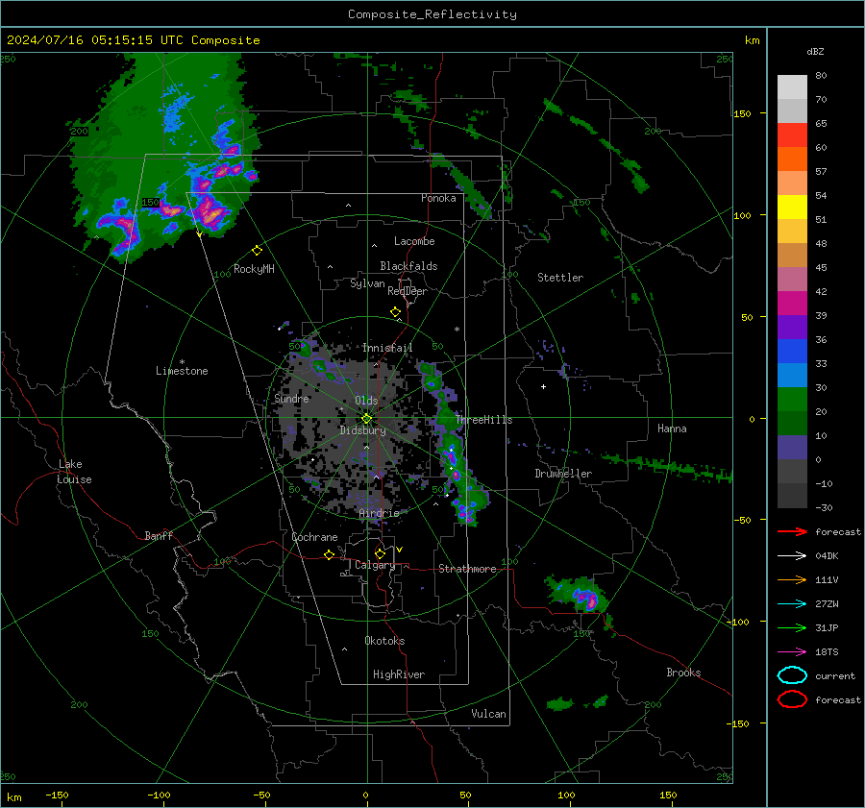Select the Lacombe map label
This screenshot has height=808, width=865.
point(414,241)
